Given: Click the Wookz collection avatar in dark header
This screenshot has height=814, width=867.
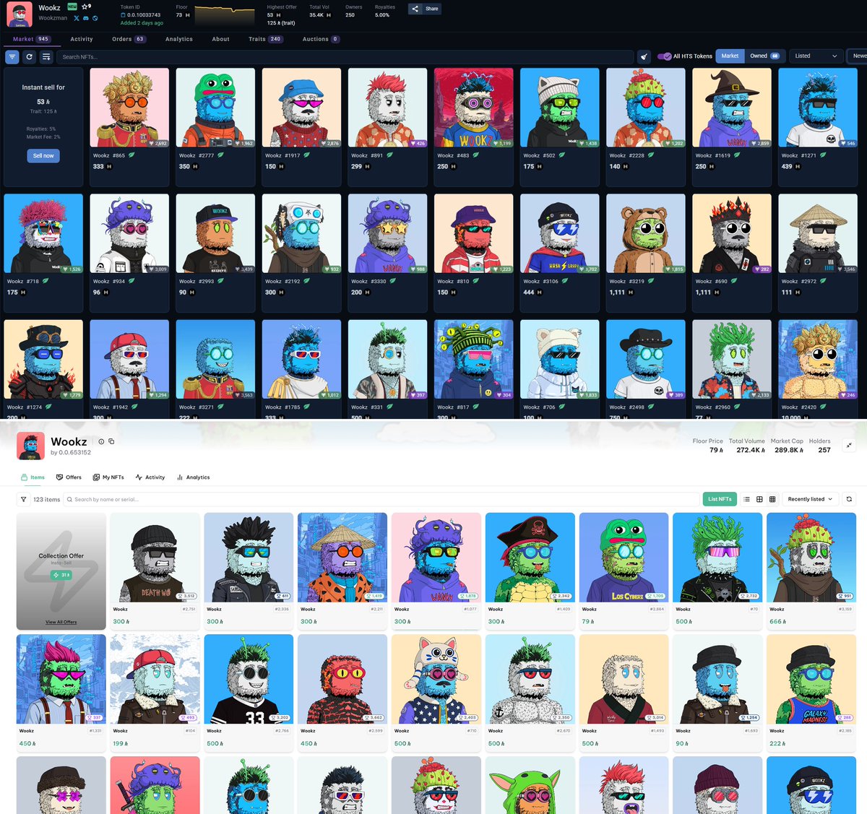Looking at the screenshot, I should click(x=20, y=14).
